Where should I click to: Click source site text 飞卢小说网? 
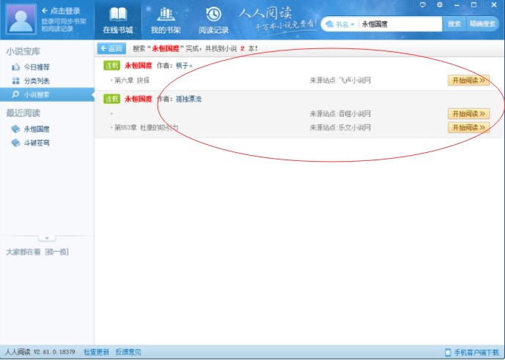(354, 80)
